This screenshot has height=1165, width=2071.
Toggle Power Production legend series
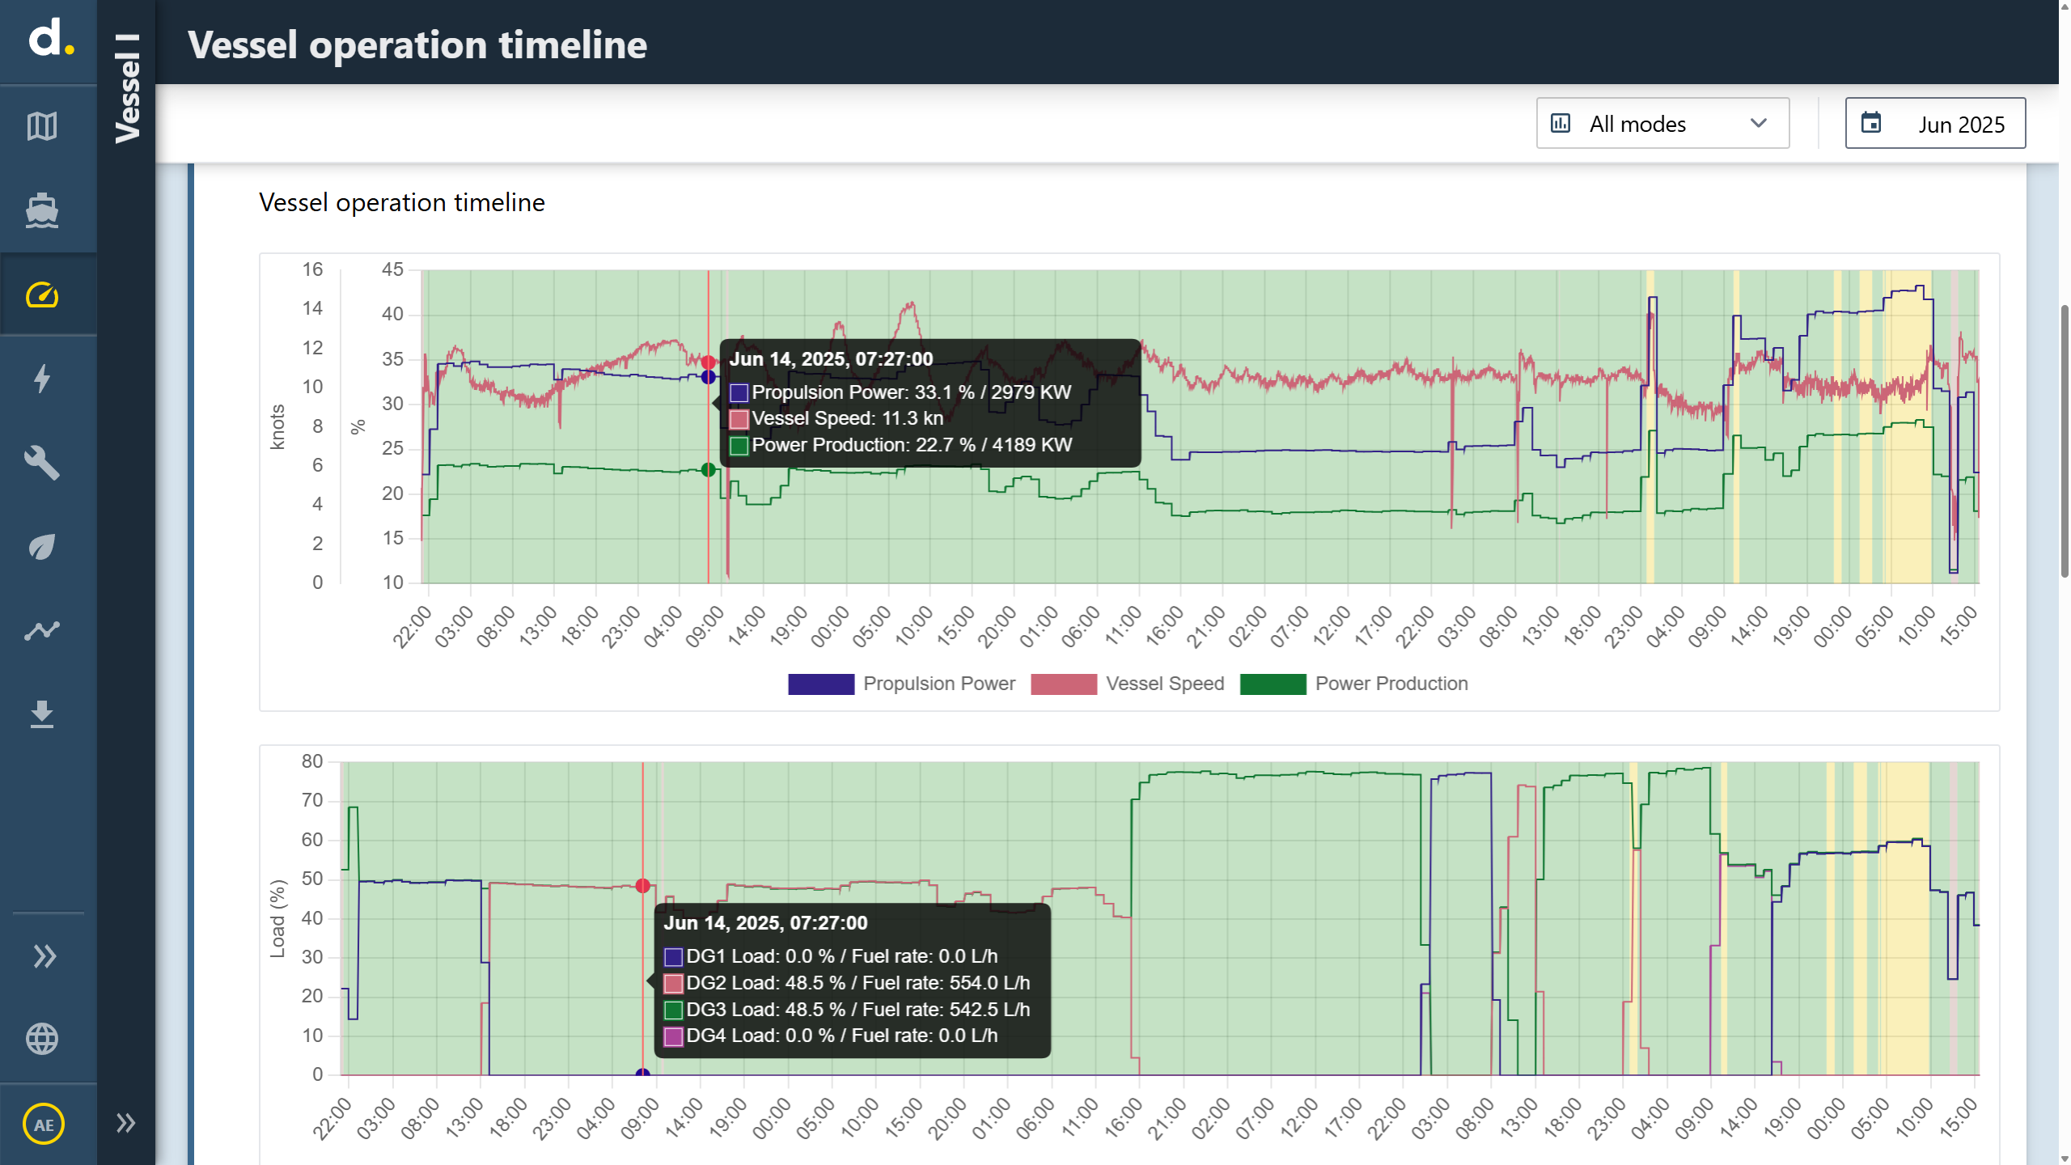click(1354, 684)
